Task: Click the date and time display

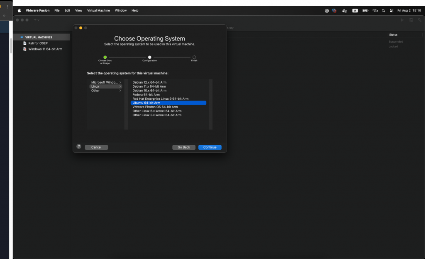Action: click(x=409, y=10)
